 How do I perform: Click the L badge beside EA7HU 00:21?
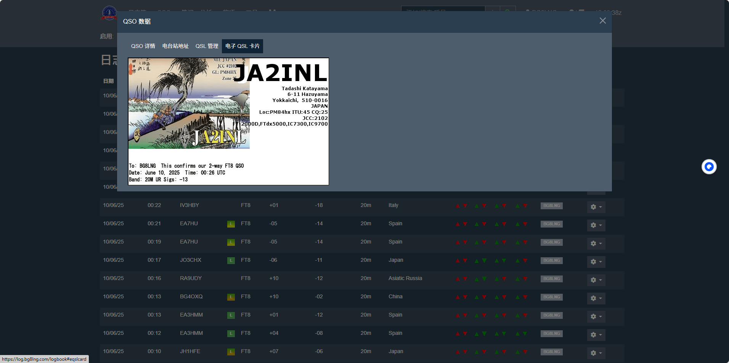tap(231, 224)
